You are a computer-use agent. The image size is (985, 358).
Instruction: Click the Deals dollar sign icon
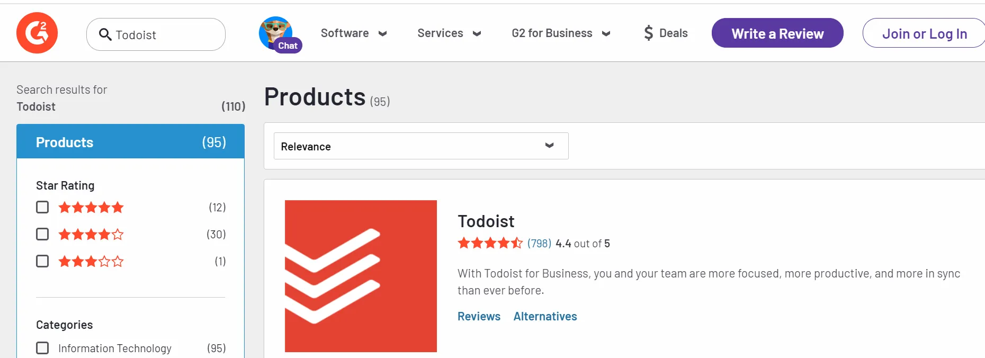[648, 33]
